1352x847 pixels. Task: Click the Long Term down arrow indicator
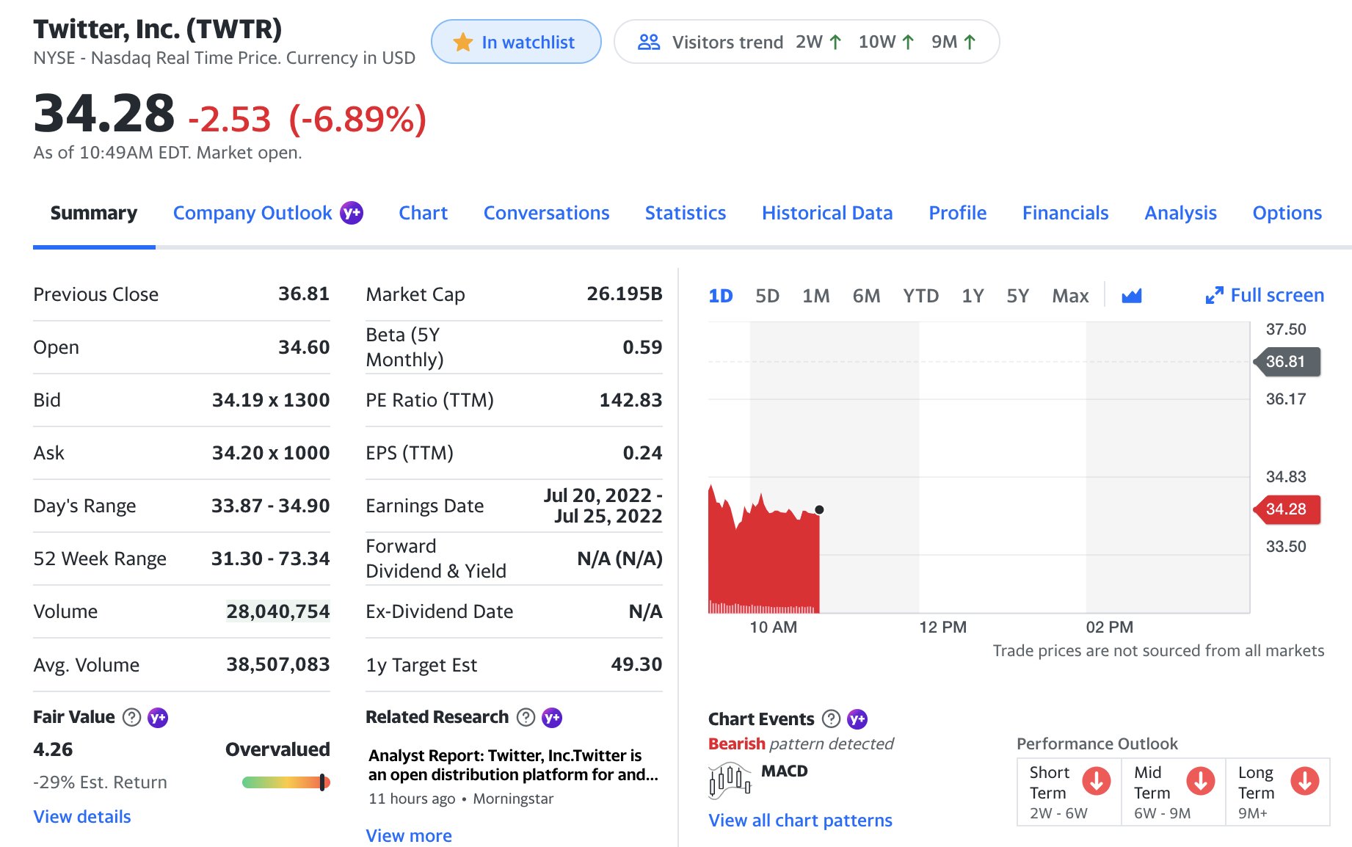(1305, 781)
